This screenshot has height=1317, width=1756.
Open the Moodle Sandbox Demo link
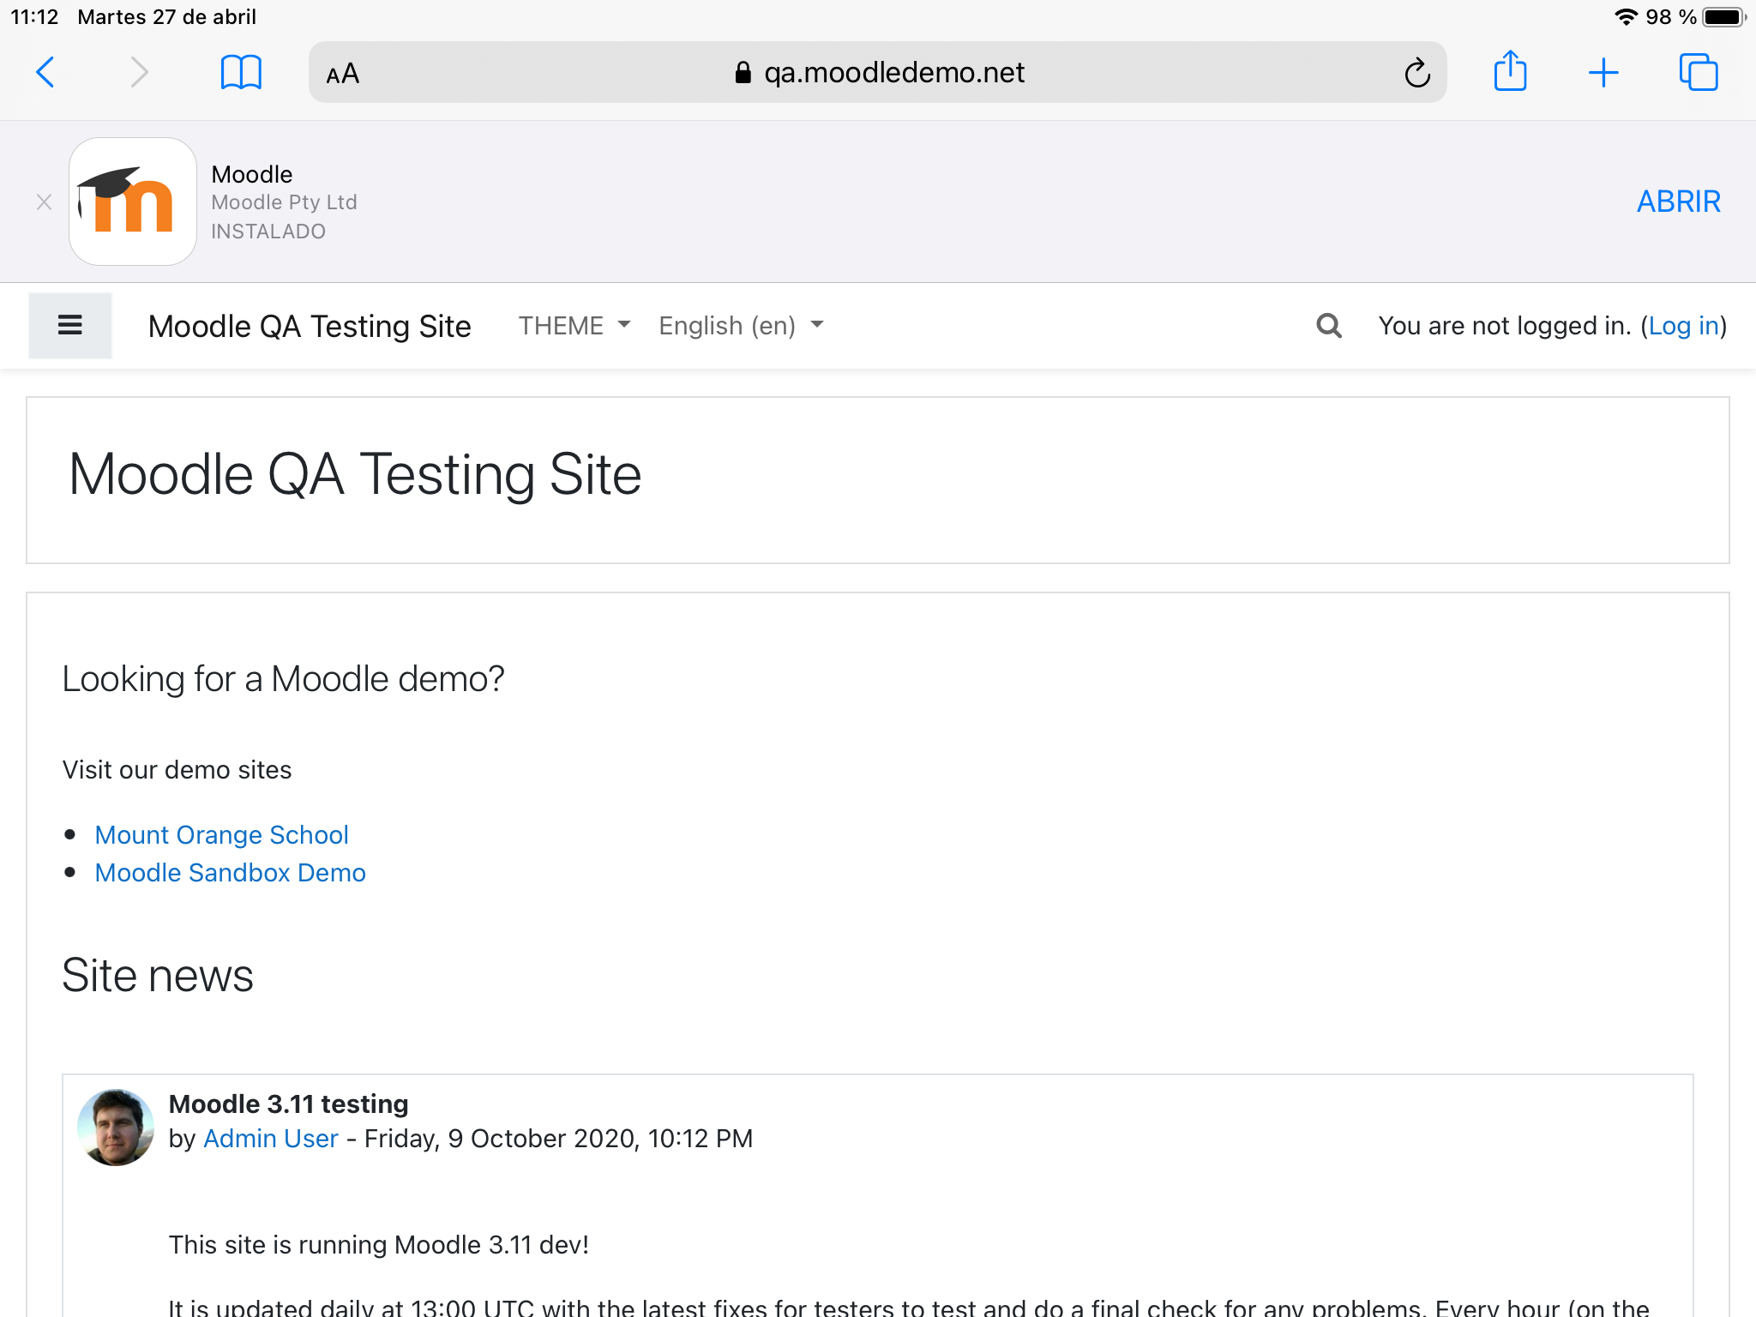230,872
